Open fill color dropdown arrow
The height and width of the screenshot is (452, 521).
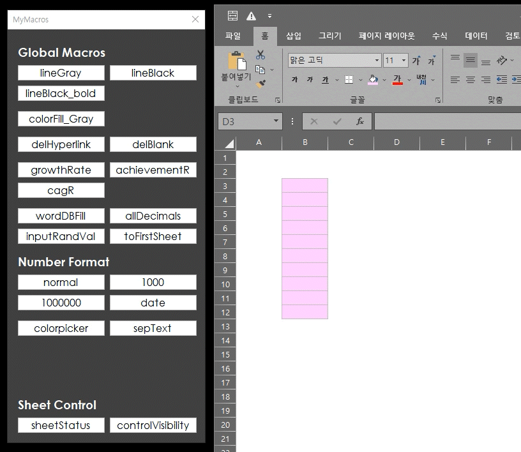(384, 80)
